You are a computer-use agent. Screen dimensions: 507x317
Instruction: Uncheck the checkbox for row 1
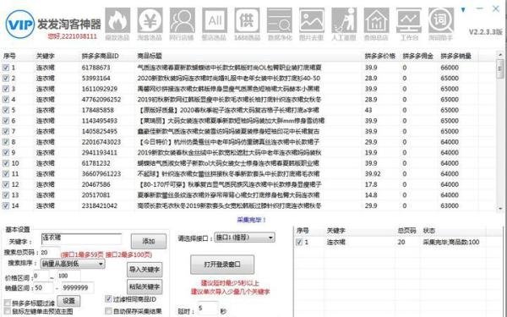pos(6,68)
